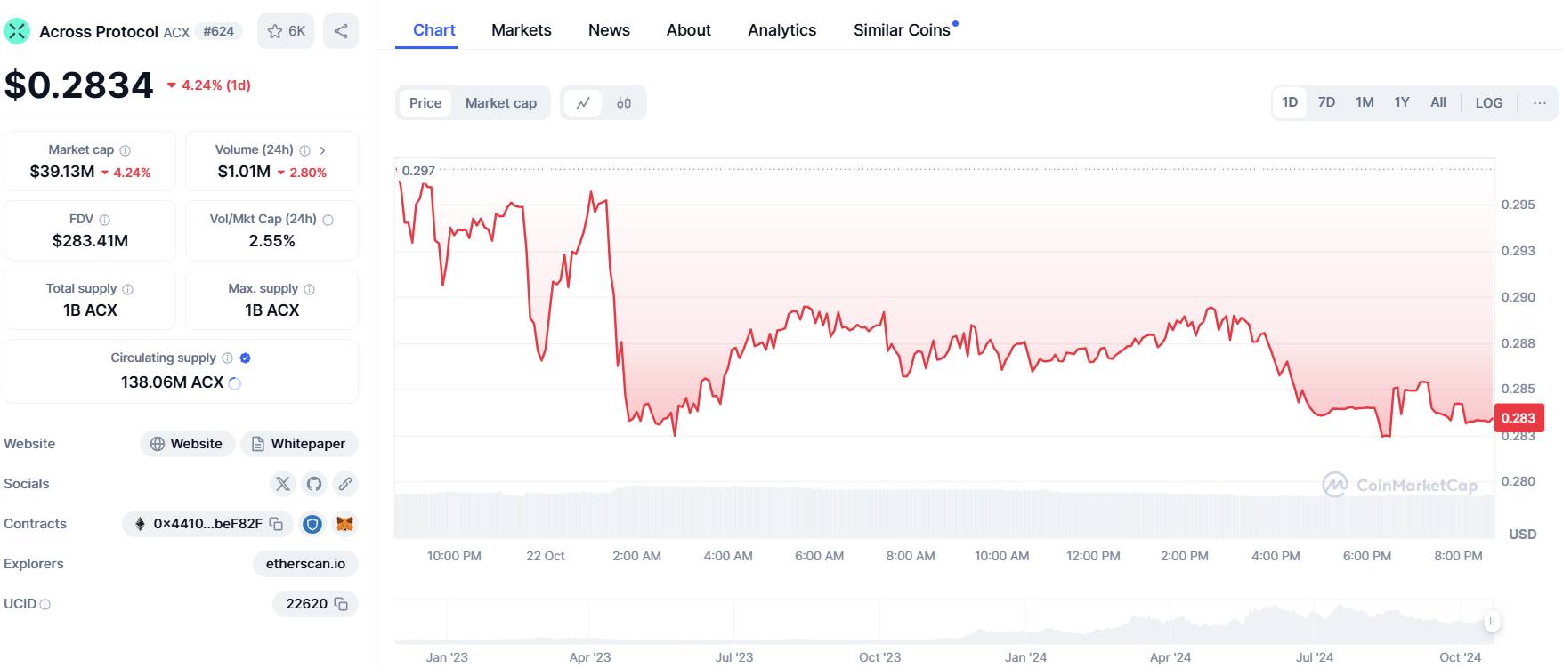This screenshot has width=1563, height=668.
Task: Open Market cap info tooltip icon
Action: coord(126,150)
